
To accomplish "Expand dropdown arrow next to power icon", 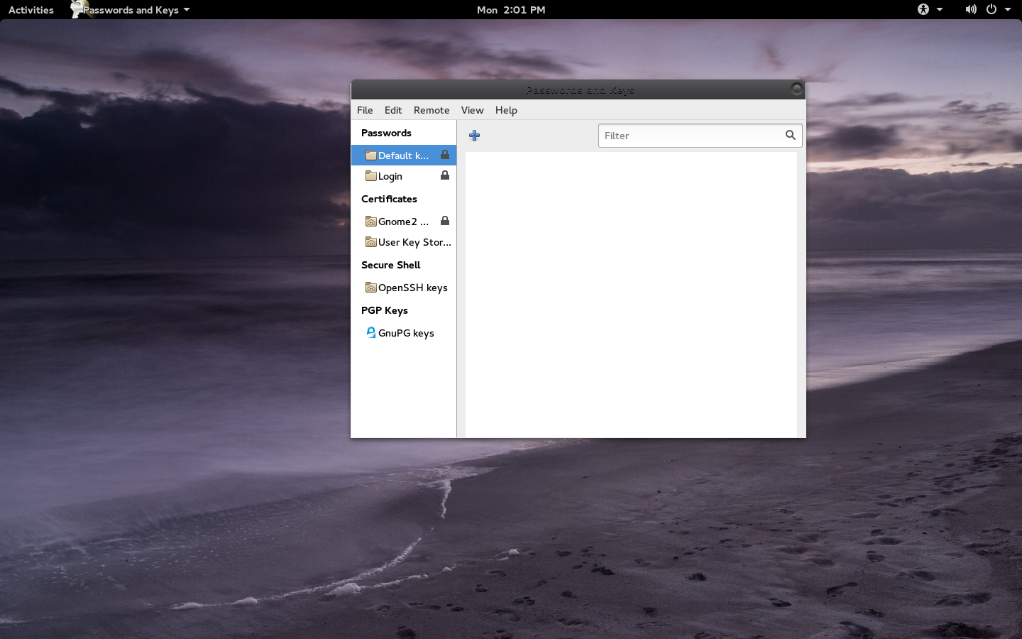I will click(x=1008, y=9).
